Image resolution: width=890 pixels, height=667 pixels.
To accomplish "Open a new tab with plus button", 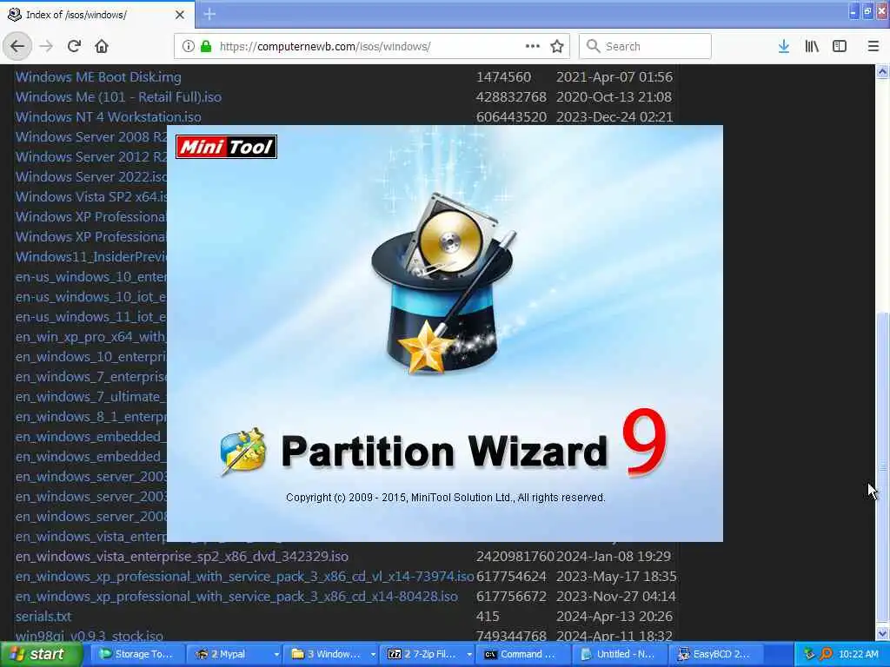I will click(209, 14).
